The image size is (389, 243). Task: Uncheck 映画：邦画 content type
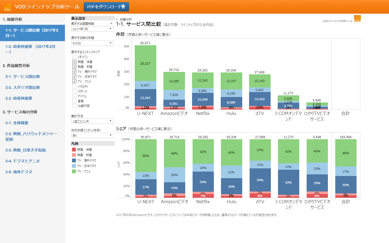[74, 67]
